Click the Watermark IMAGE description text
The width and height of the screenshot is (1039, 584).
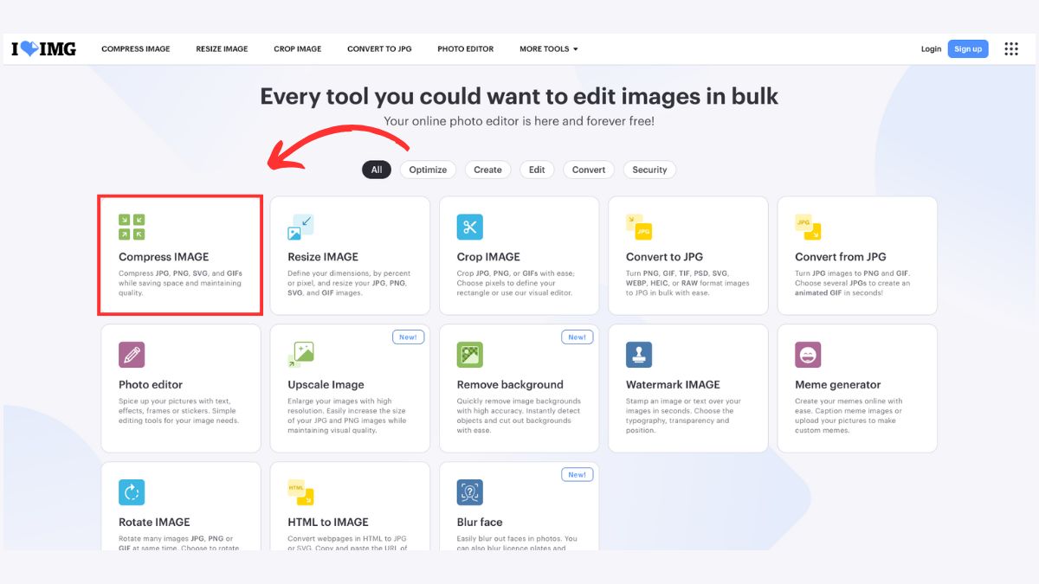click(684, 416)
